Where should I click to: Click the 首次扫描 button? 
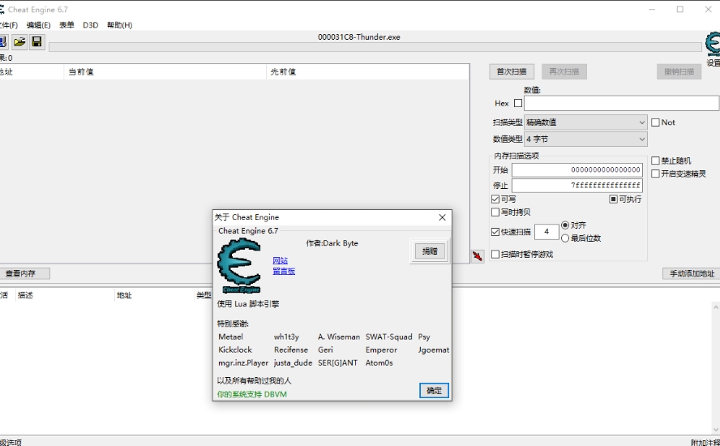(x=512, y=71)
